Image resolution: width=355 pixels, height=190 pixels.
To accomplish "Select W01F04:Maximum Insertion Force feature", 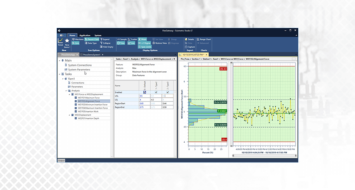I will click(93, 108).
